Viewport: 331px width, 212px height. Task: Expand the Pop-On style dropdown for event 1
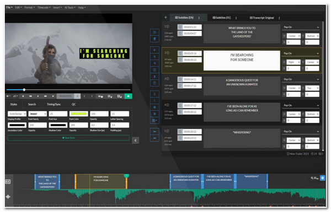tap(301, 27)
